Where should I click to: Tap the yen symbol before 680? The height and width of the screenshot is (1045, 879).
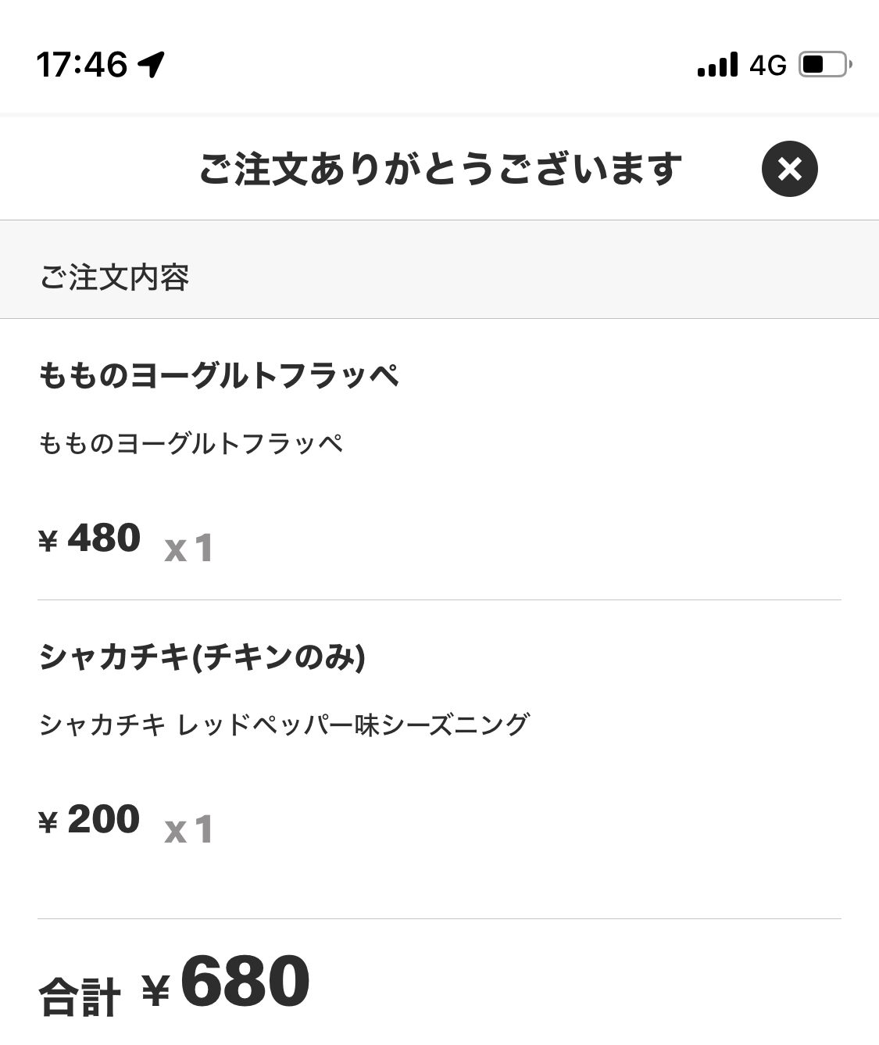click(155, 991)
